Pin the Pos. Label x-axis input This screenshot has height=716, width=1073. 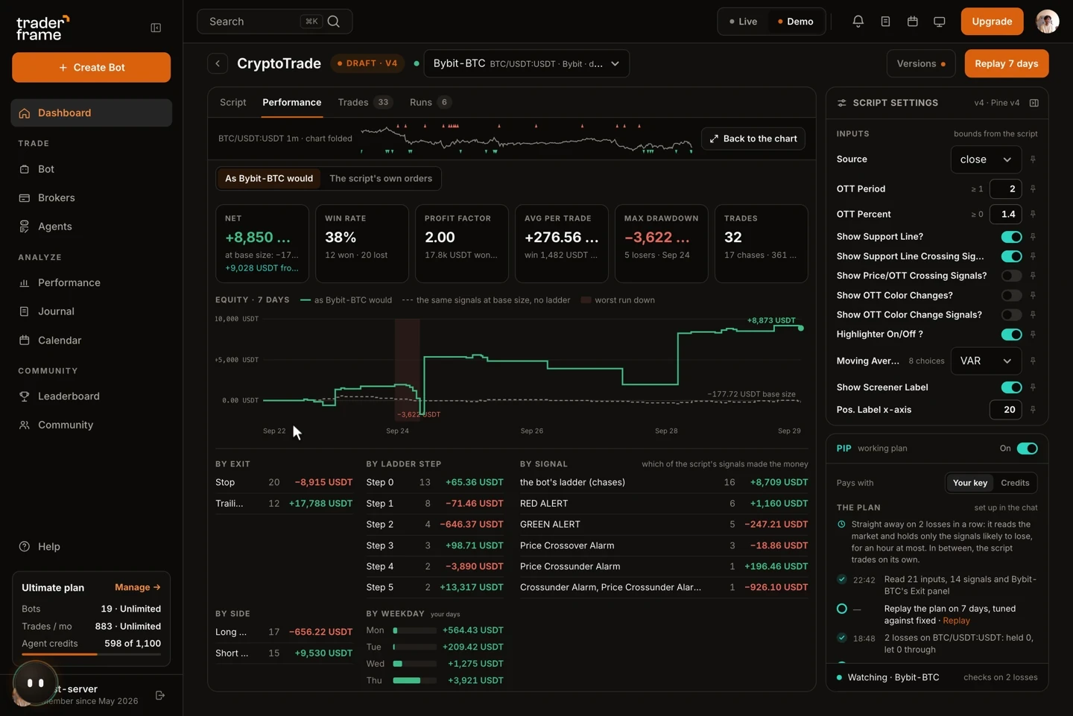click(1033, 410)
